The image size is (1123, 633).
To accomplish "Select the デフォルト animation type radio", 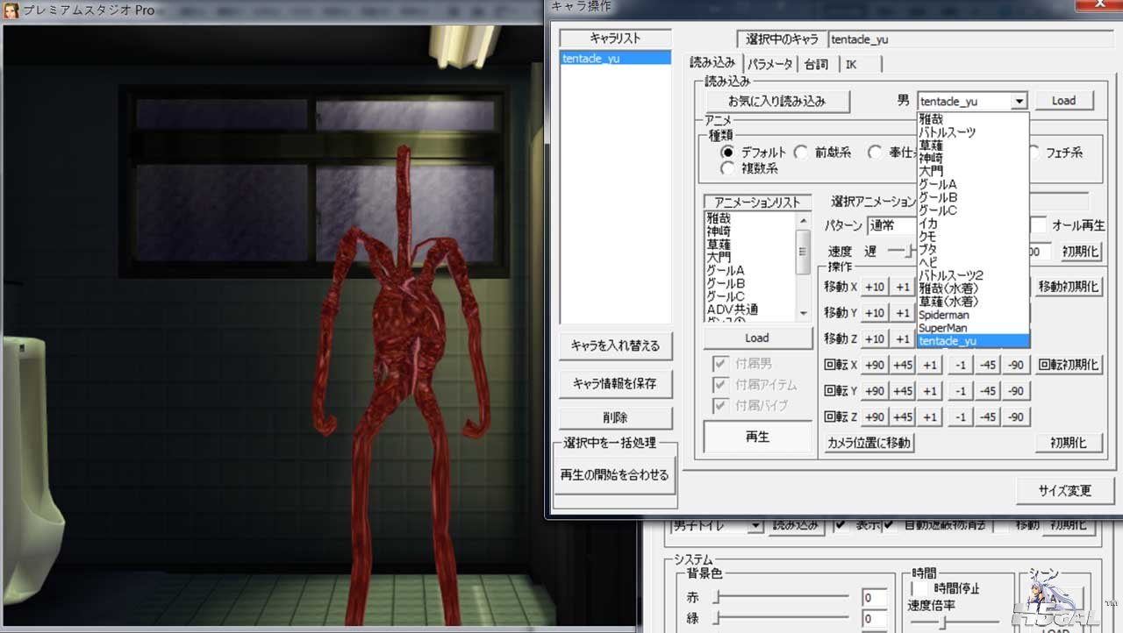I will point(727,152).
